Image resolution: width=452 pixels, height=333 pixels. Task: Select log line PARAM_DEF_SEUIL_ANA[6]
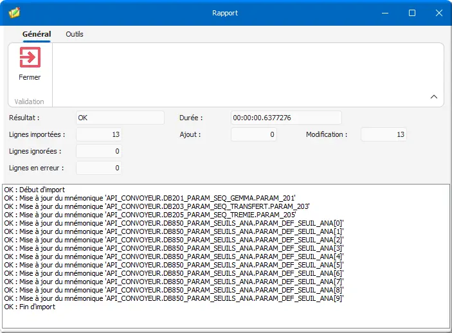pyautogui.click(x=174, y=273)
